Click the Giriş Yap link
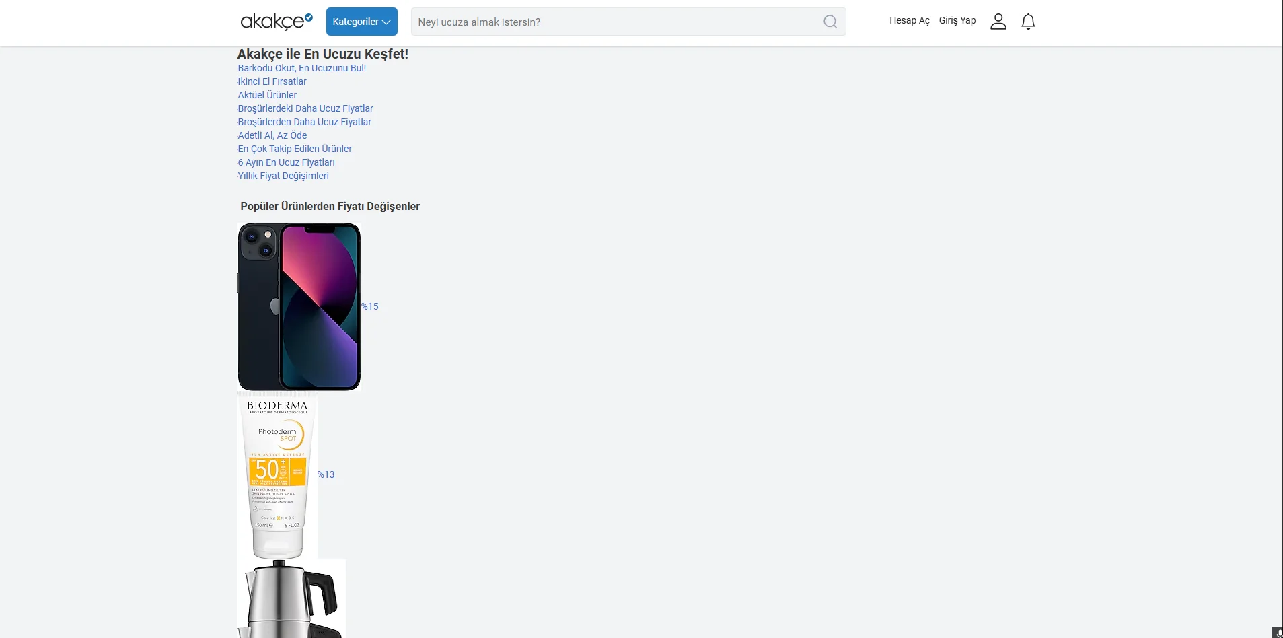 [x=957, y=21]
